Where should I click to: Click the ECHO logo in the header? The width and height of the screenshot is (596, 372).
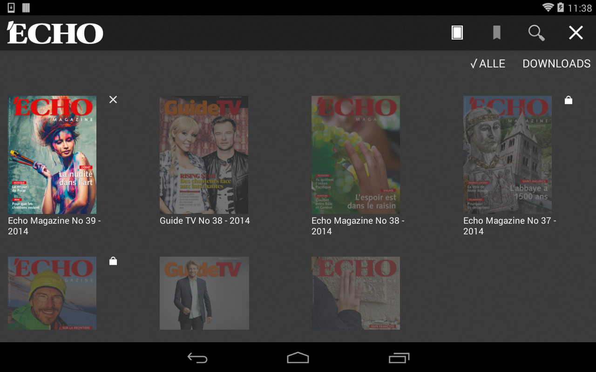[55, 33]
